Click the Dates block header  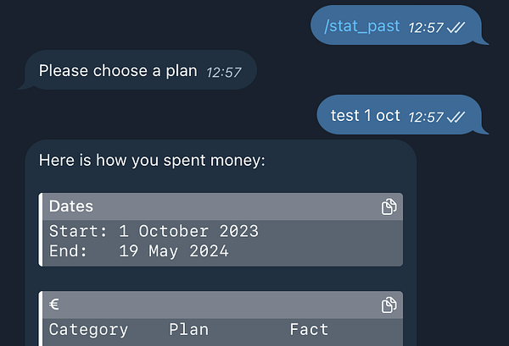(222, 206)
